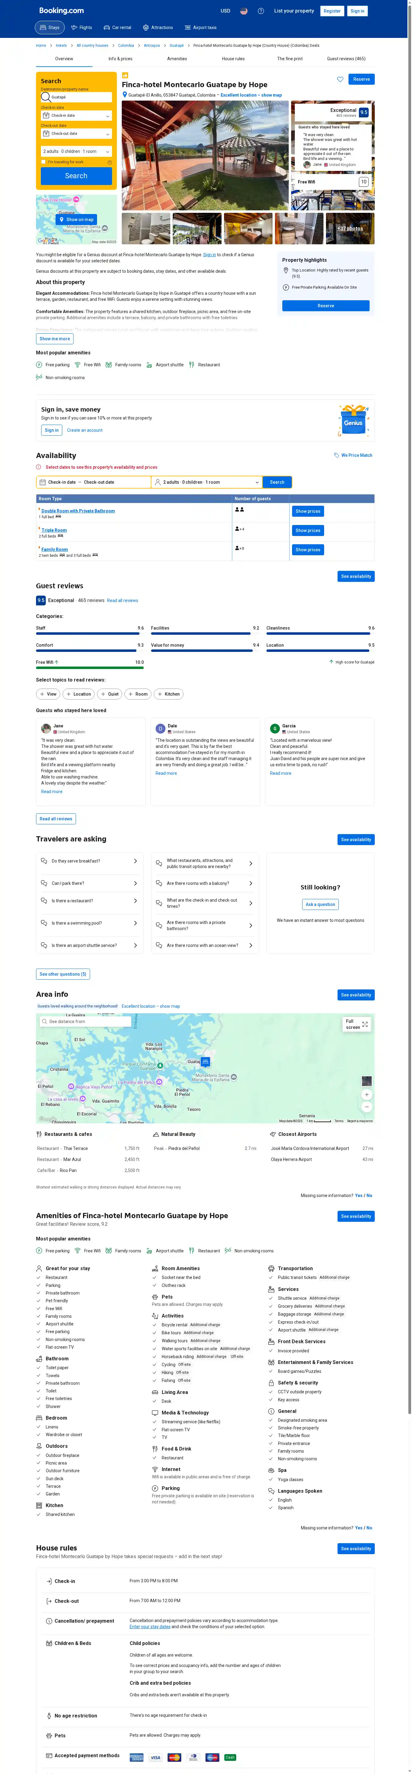Screen dimensions: 412x1774
Task: Click Show prices for Triple Room
Action: [307, 530]
